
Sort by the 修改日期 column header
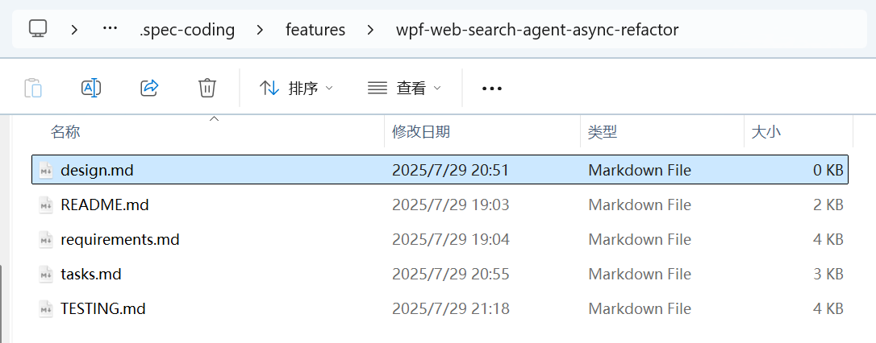click(421, 132)
